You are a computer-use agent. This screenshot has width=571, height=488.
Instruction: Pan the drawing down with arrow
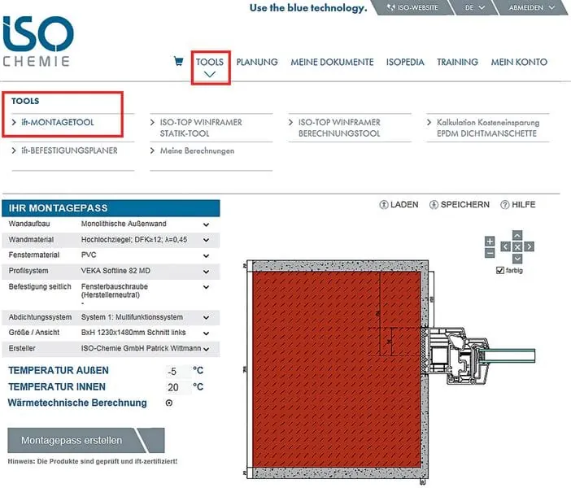pyautogui.click(x=517, y=257)
